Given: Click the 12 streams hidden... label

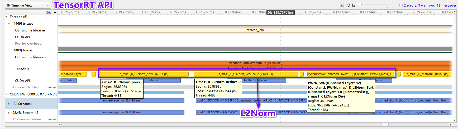Looking at the screenshot, I should point(28,119).
